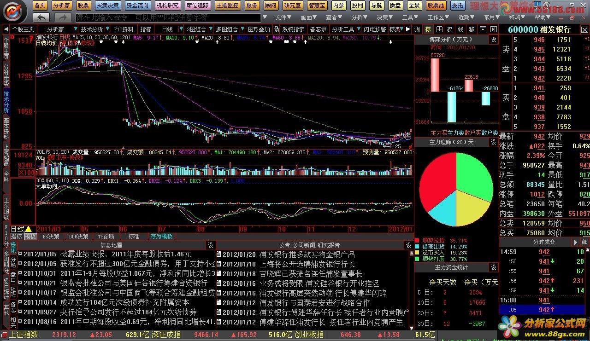Click news icon for 2012/01/20 浦发银行推多款实物金银产品
The height and width of the screenshot is (341, 590).
coord(219,254)
